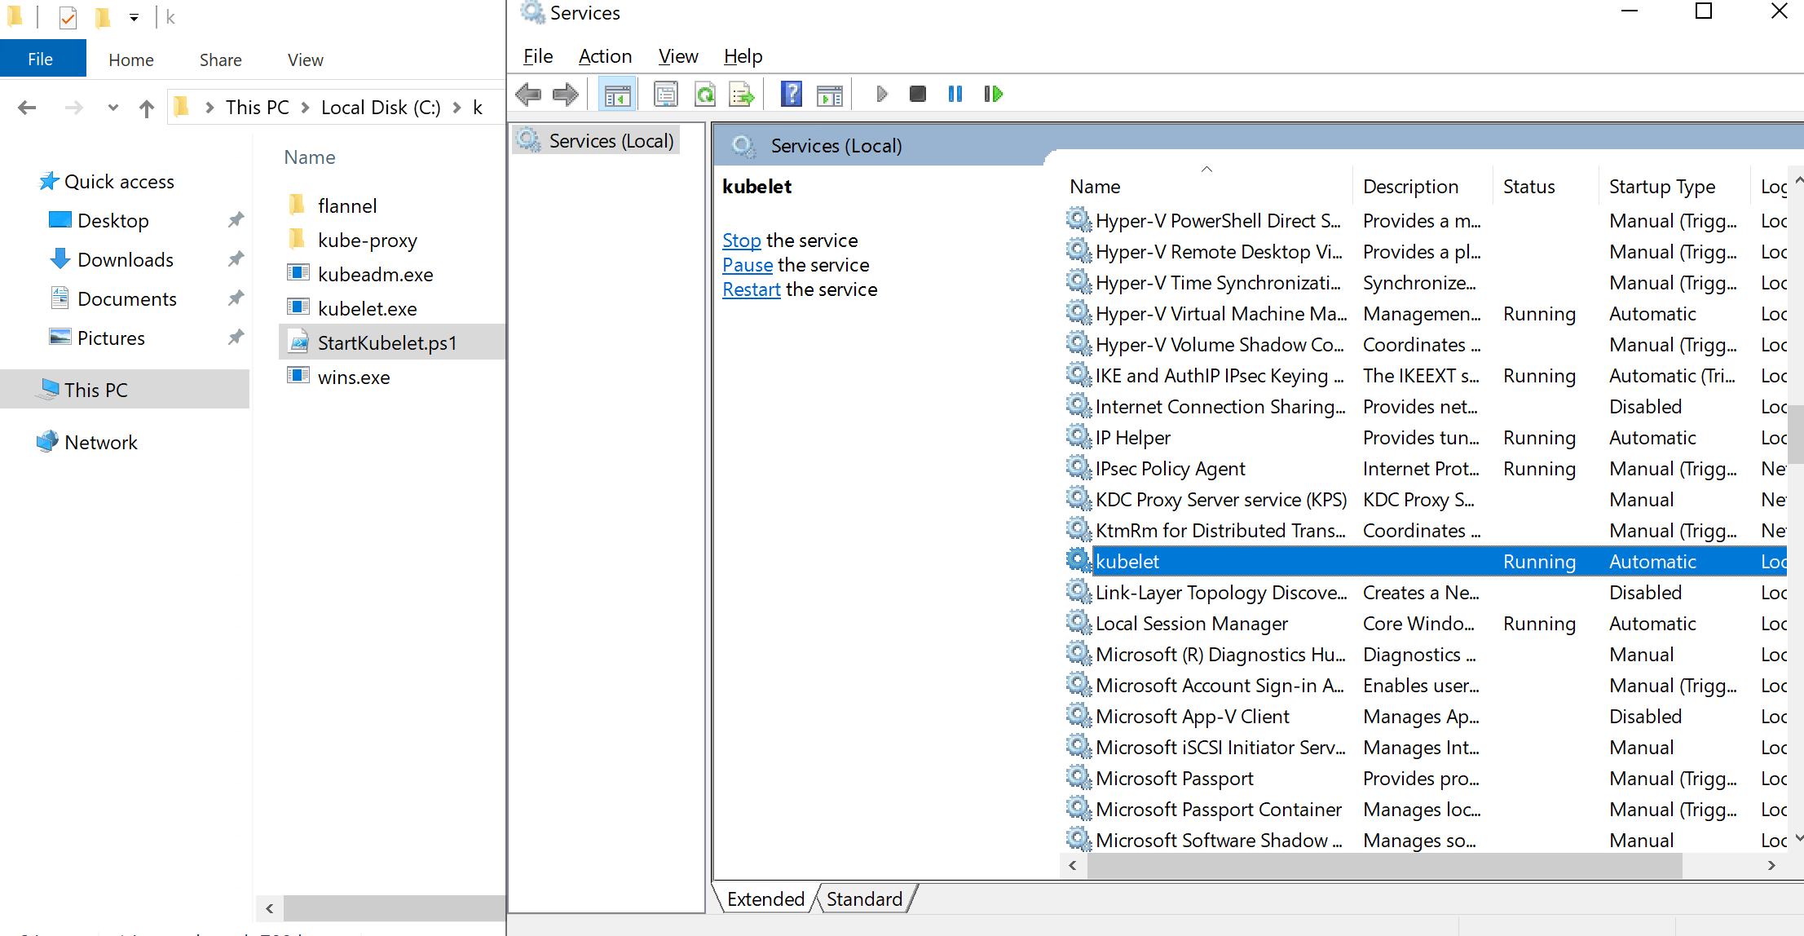Switch to the Extended tab
1804x936 pixels.
tap(765, 899)
